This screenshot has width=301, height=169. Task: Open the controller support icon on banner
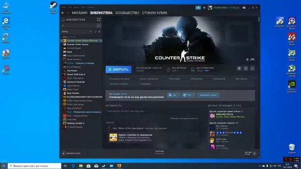pos(253,60)
